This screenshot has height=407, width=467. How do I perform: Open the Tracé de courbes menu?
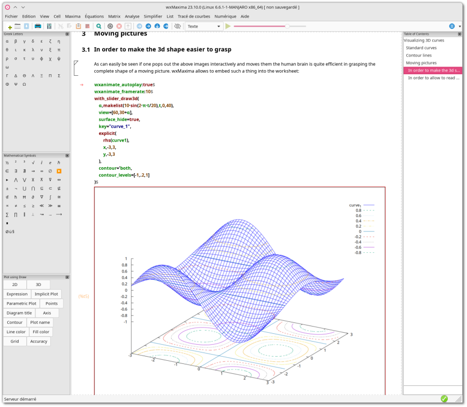pos(189,16)
